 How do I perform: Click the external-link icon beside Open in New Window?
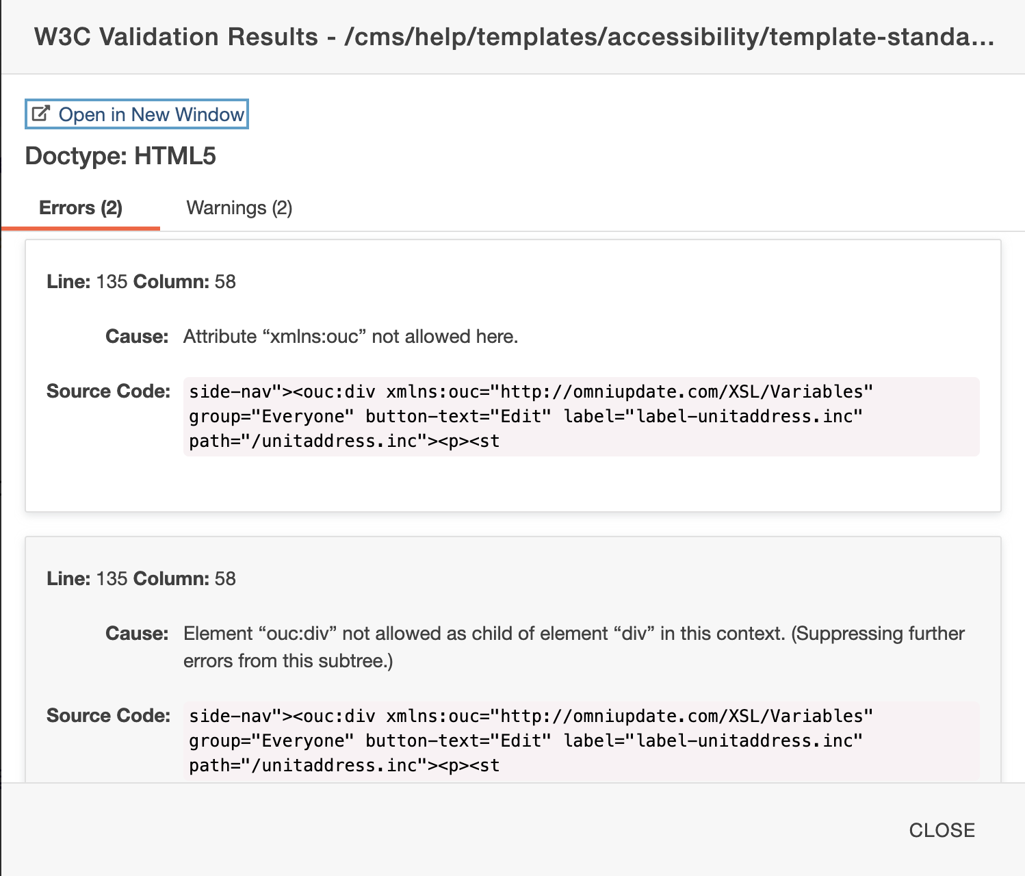[x=41, y=114]
